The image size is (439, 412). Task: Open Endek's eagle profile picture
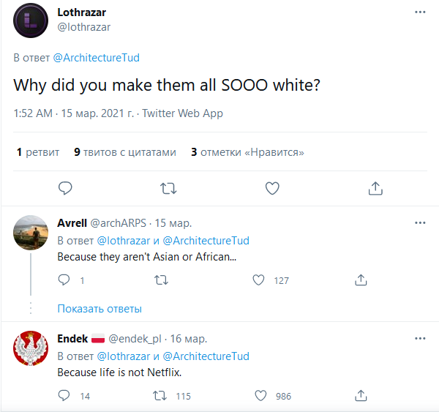coord(31,350)
